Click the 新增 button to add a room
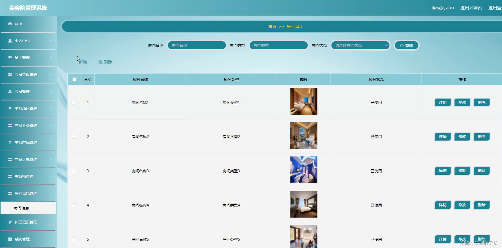This screenshot has width=502, height=248. (80, 62)
